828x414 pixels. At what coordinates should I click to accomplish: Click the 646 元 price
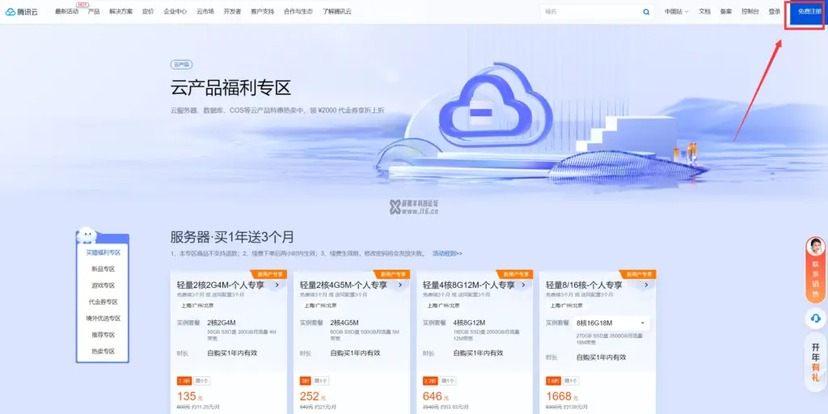click(x=436, y=396)
